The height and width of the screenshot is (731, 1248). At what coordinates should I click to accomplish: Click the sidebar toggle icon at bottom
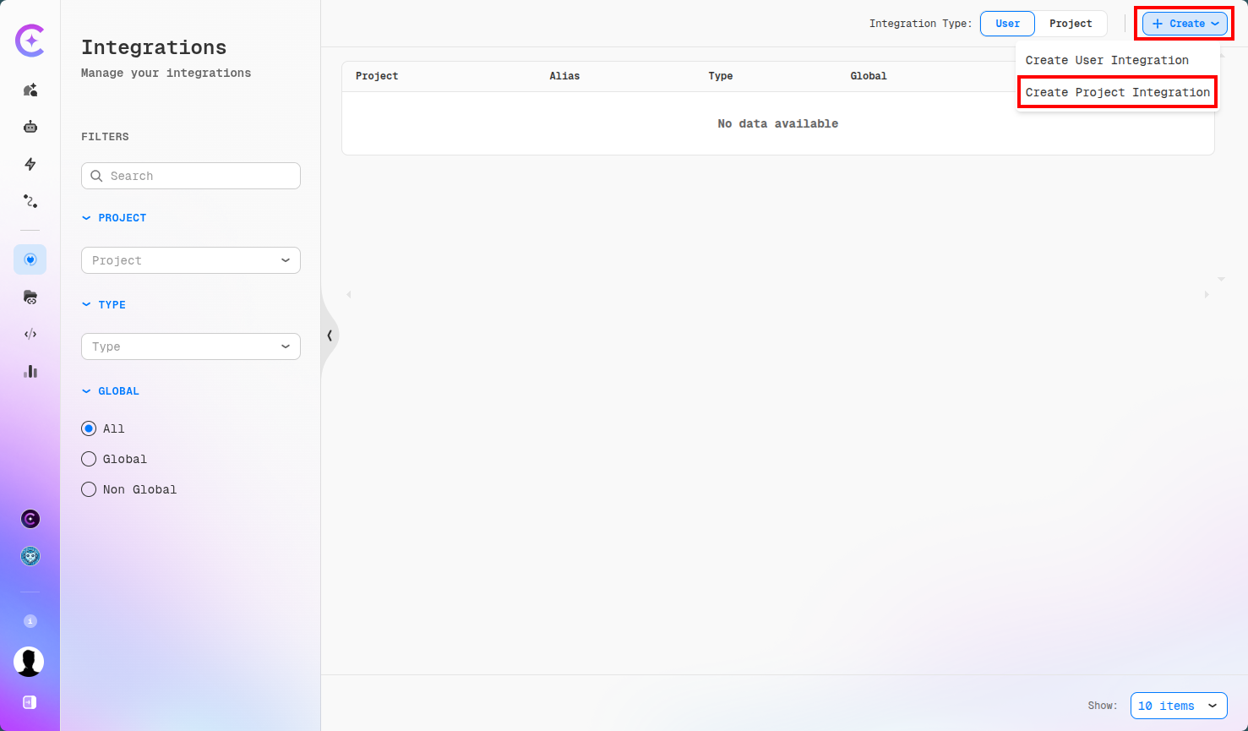tap(30, 702)
